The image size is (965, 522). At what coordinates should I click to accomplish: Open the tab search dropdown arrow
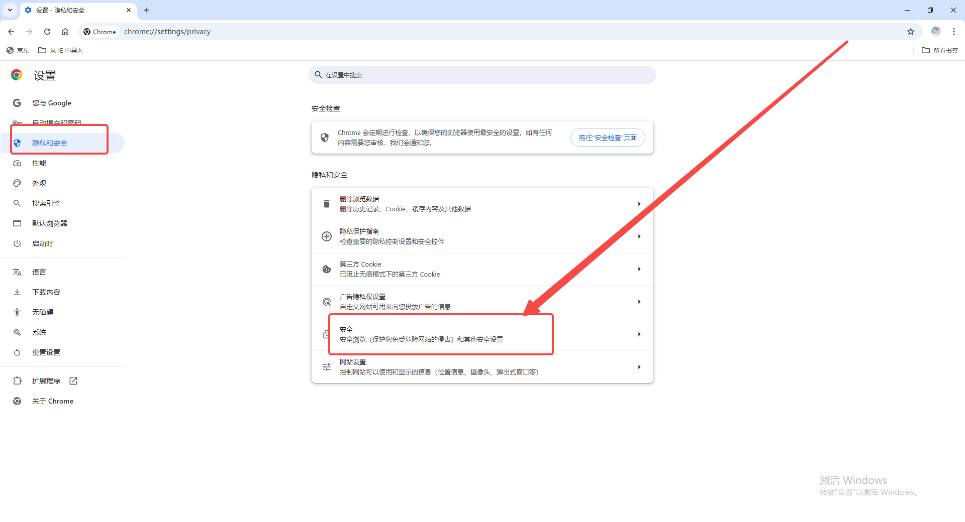[x=10, y=10]
